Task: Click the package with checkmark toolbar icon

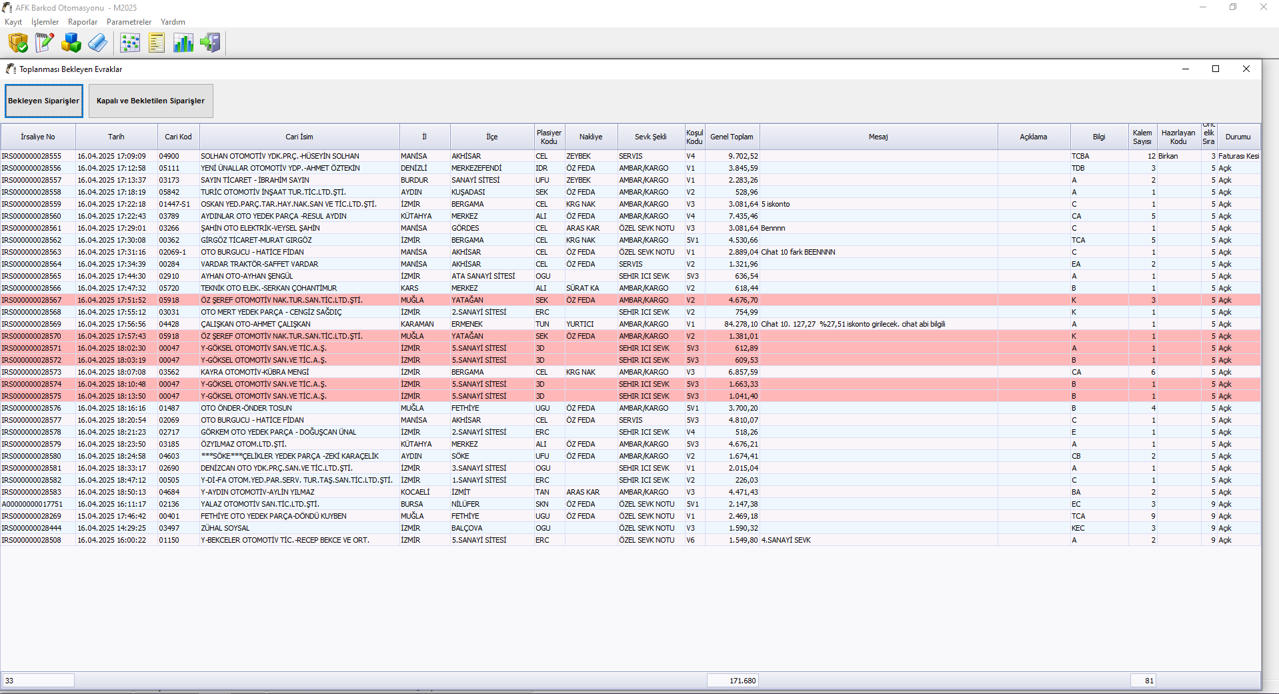Action: (x=18, y=43)
